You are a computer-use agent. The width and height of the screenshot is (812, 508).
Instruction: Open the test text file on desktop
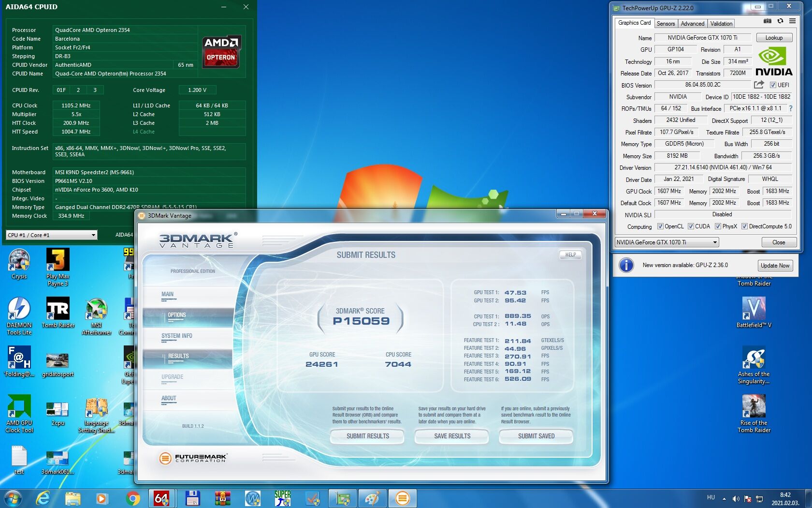(19, 460)
